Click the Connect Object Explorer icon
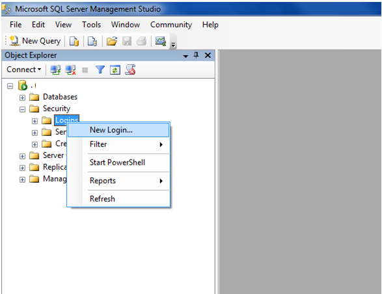The width and height of the screenshot is (382, 294). tap(55, 70)
